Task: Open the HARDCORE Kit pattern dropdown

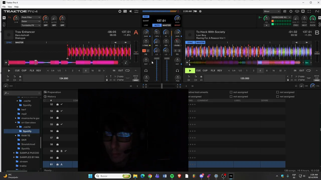Action: coord(281,17)
